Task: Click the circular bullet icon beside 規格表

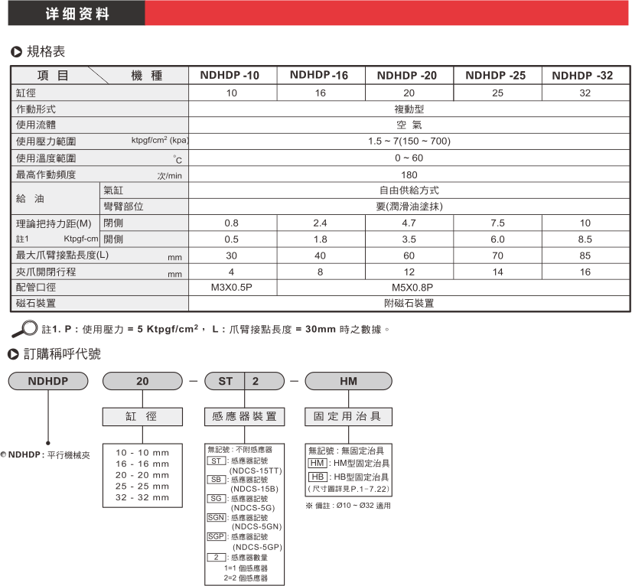Action: tap(15, 52)
